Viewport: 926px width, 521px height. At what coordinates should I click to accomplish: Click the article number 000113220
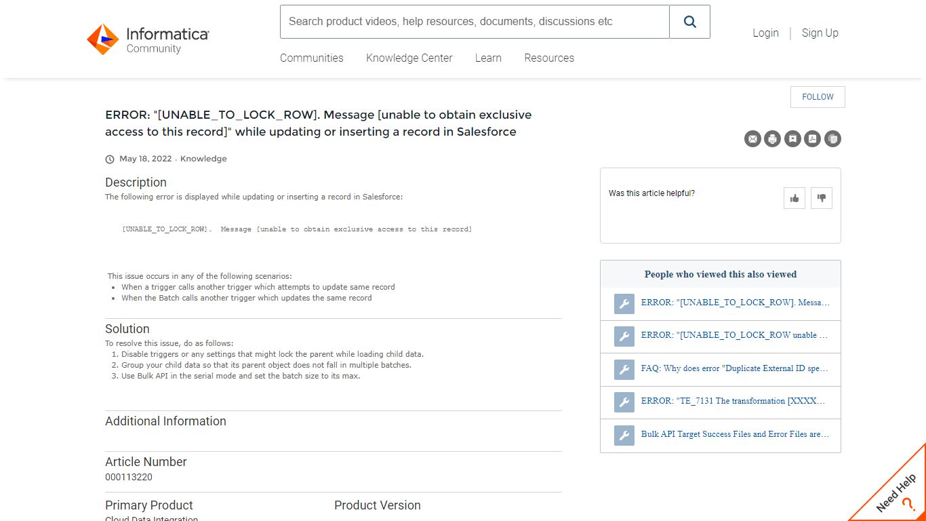tap(129, 477)
